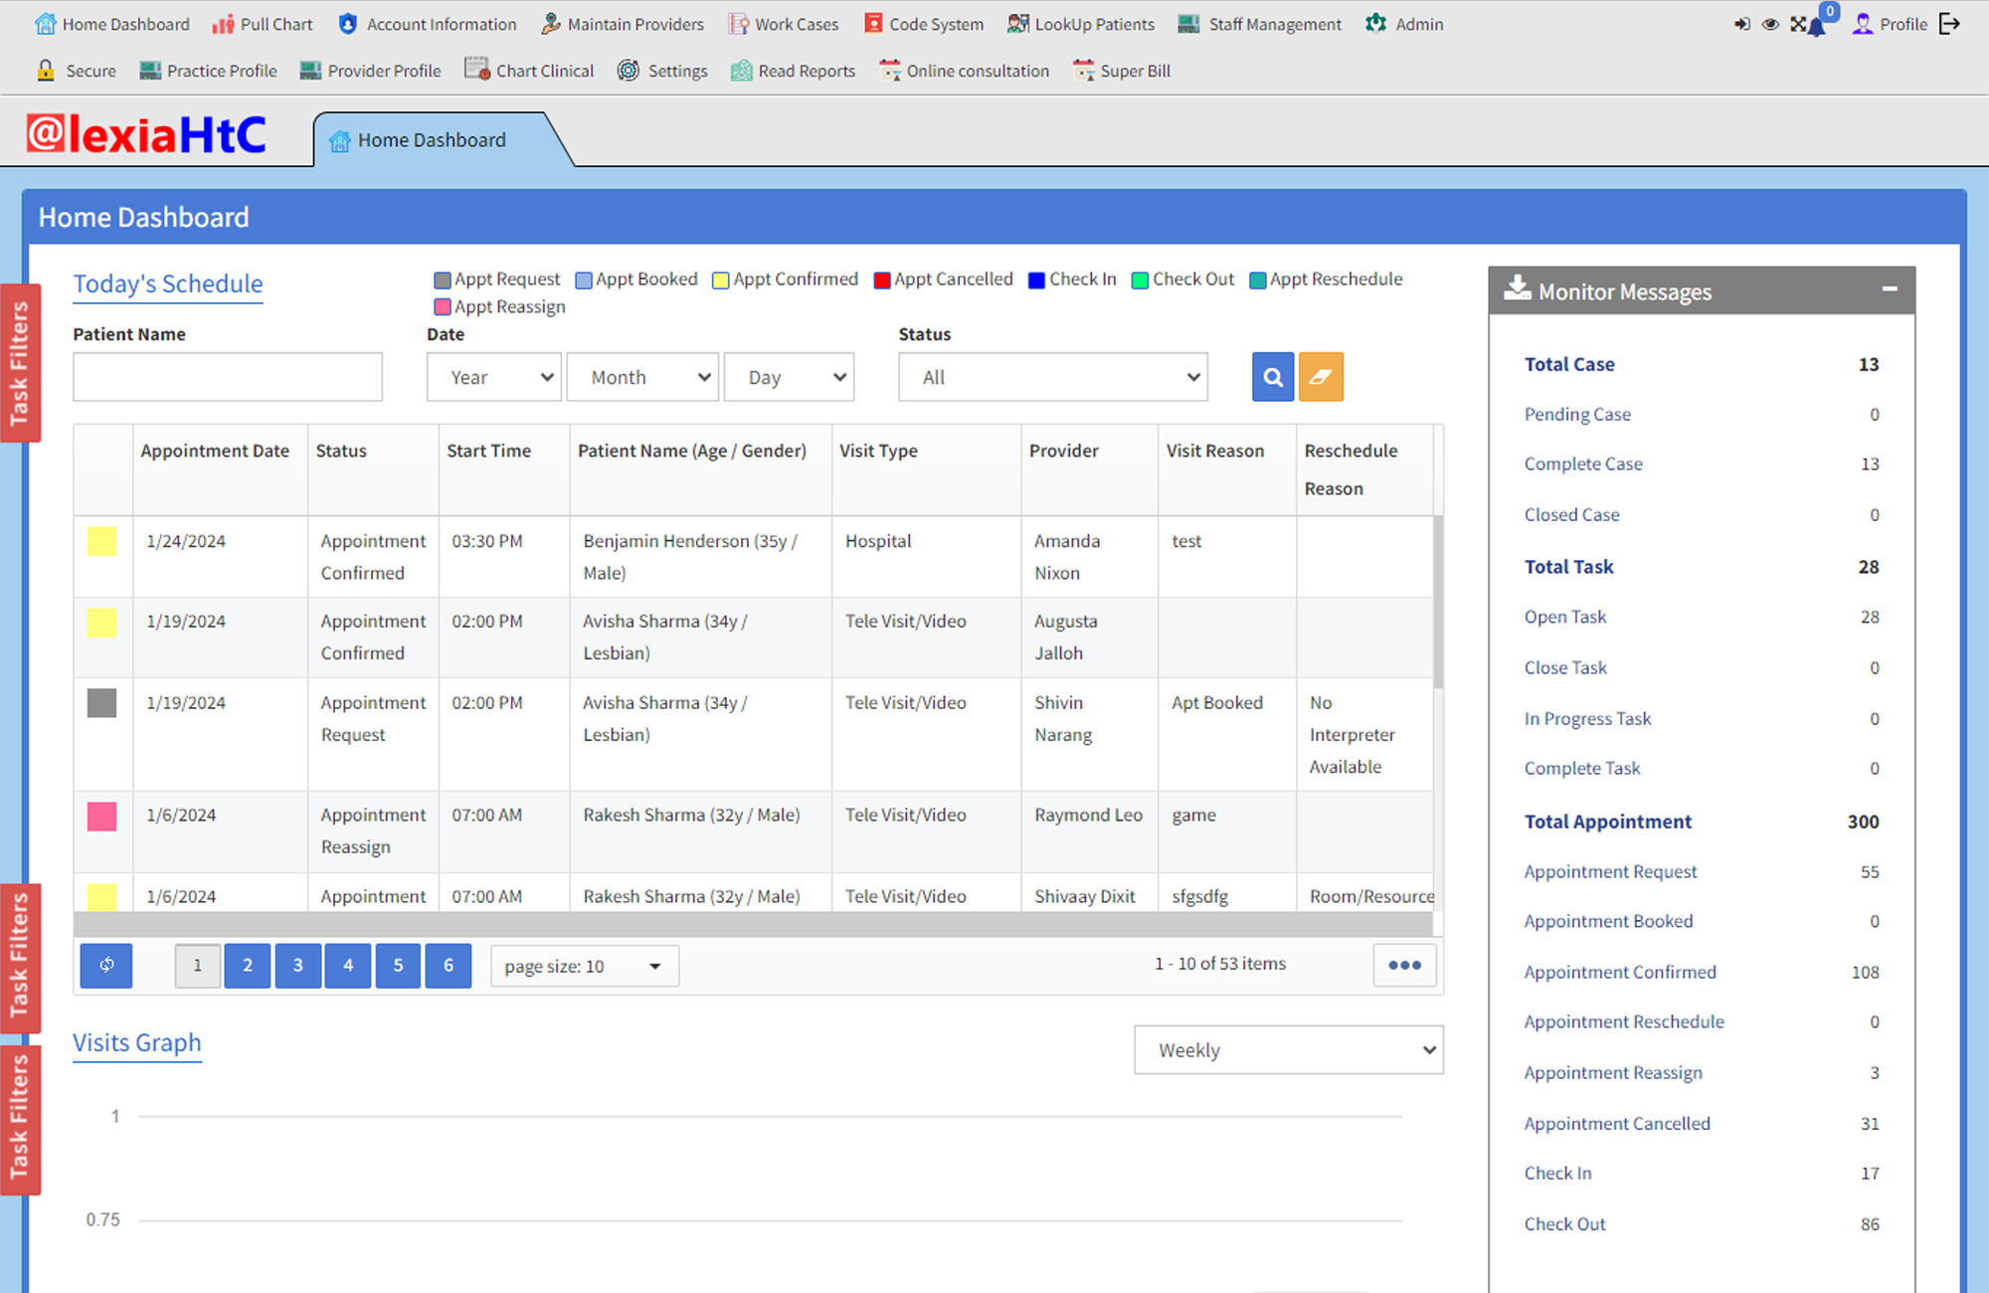Image resolution: width=1989 pixels, height=1293 pixels.
Task: Click Complete Case link
Action: (x=1583, y=463)
